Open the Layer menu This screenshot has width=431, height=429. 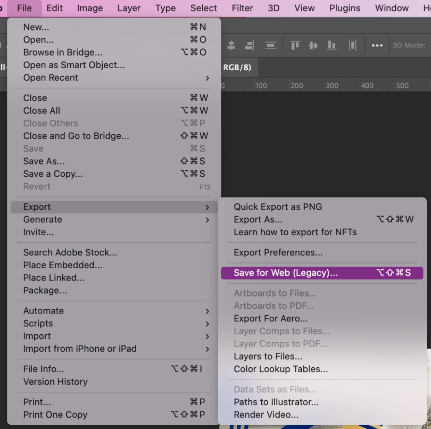[129, 9]
